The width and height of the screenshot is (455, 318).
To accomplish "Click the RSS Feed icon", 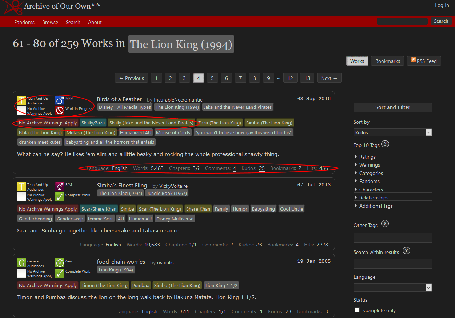I will tap(414, 60).
